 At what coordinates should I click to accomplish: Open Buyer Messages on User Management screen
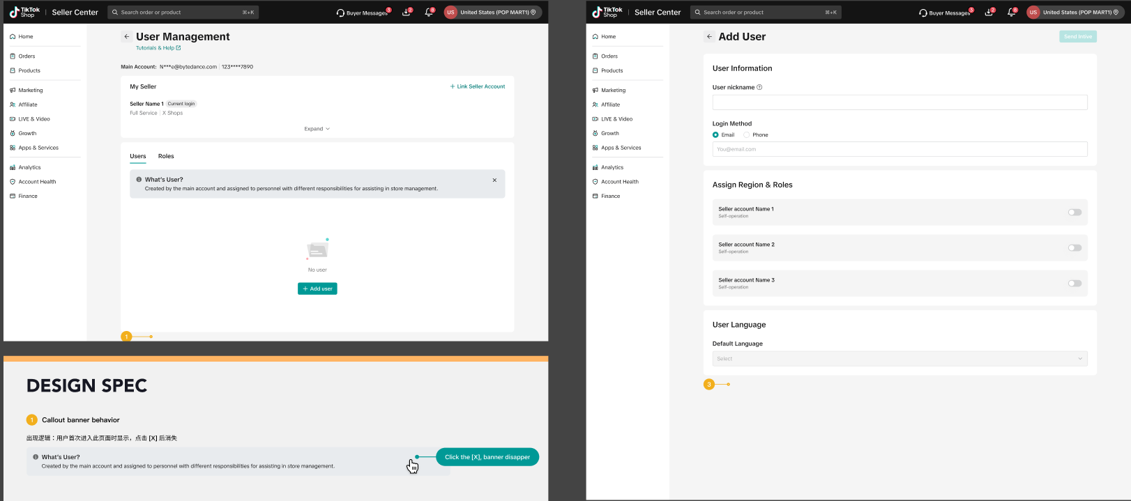363,13
